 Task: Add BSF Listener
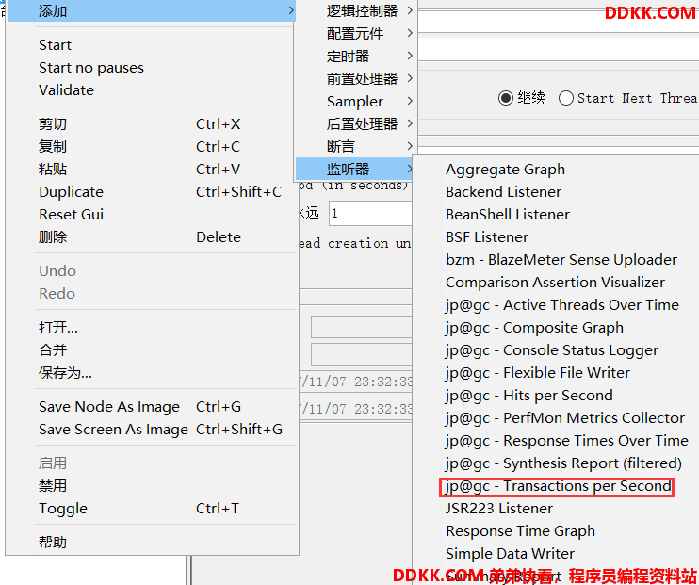(x=487, y=237)
